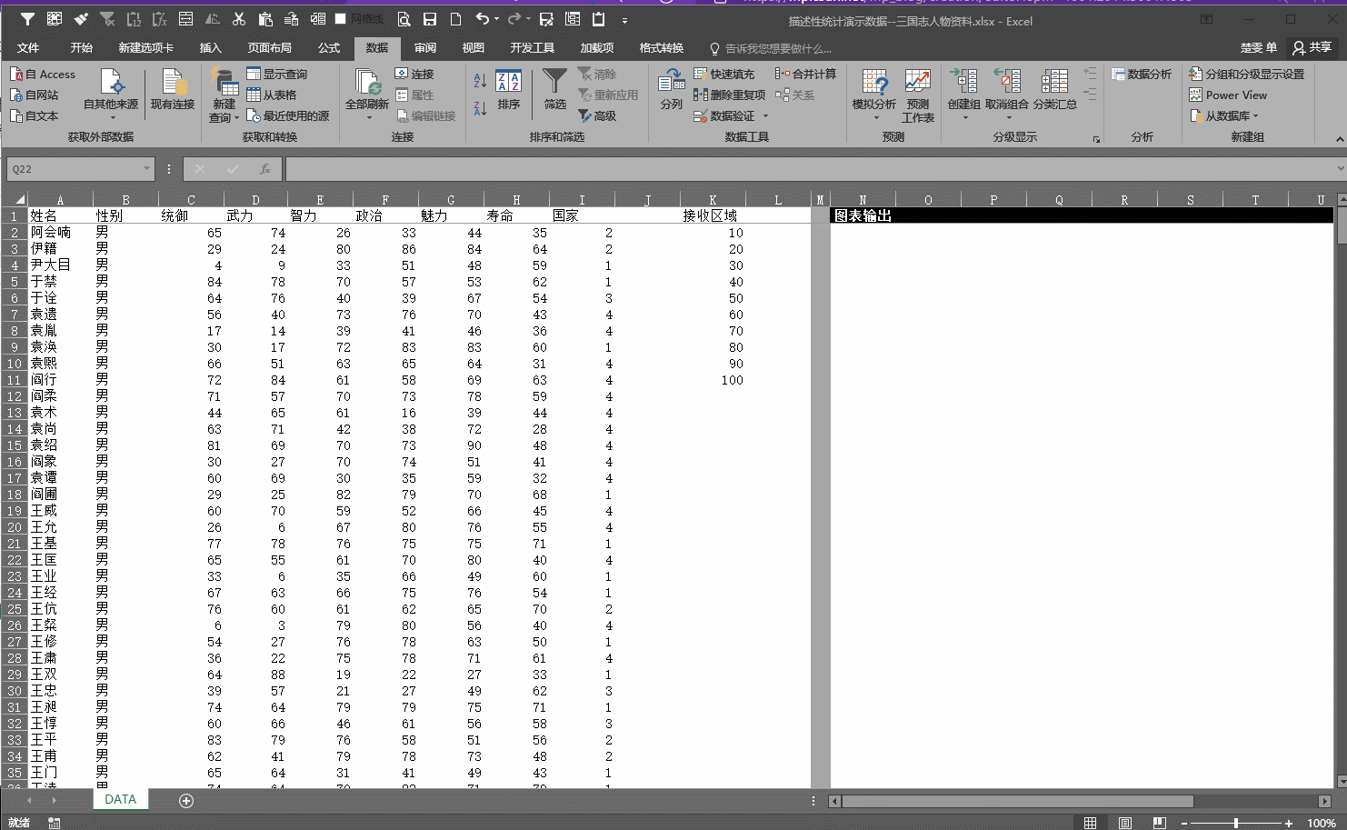1347x830 pixels.
Task: Import data From Text (自文本)
Action: [35, 116]
